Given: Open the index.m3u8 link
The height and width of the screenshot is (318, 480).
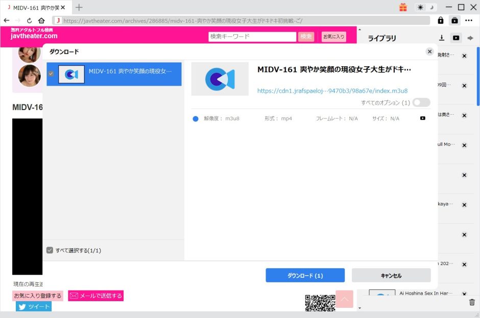Looking at the screenshot, I should 332,90.
